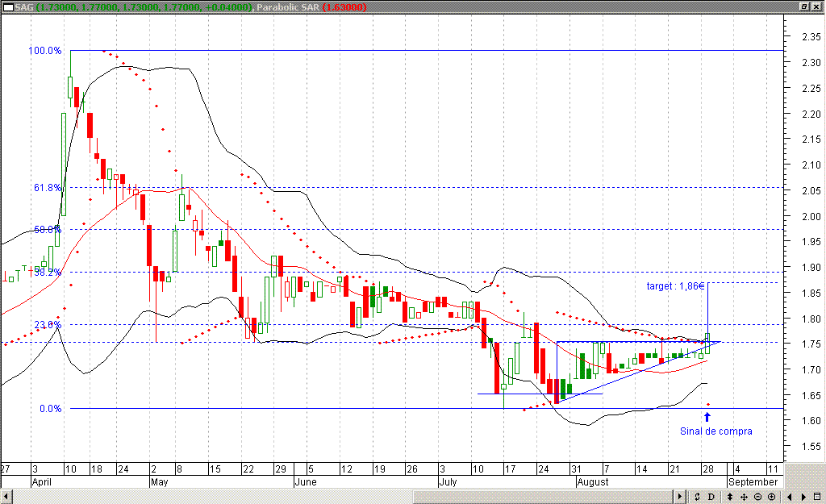This screenshot has width=826, height=504.
Task: Select the 23.6% Fibonacci level label
Action: [x=48, y=324]
